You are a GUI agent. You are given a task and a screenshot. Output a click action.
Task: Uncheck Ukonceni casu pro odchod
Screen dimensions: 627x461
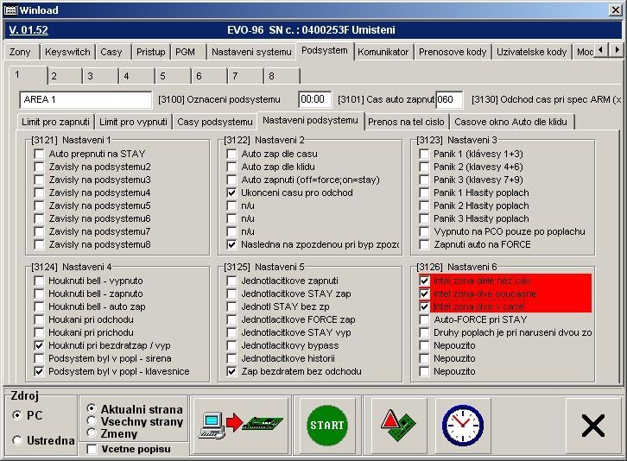click(231, 193)
